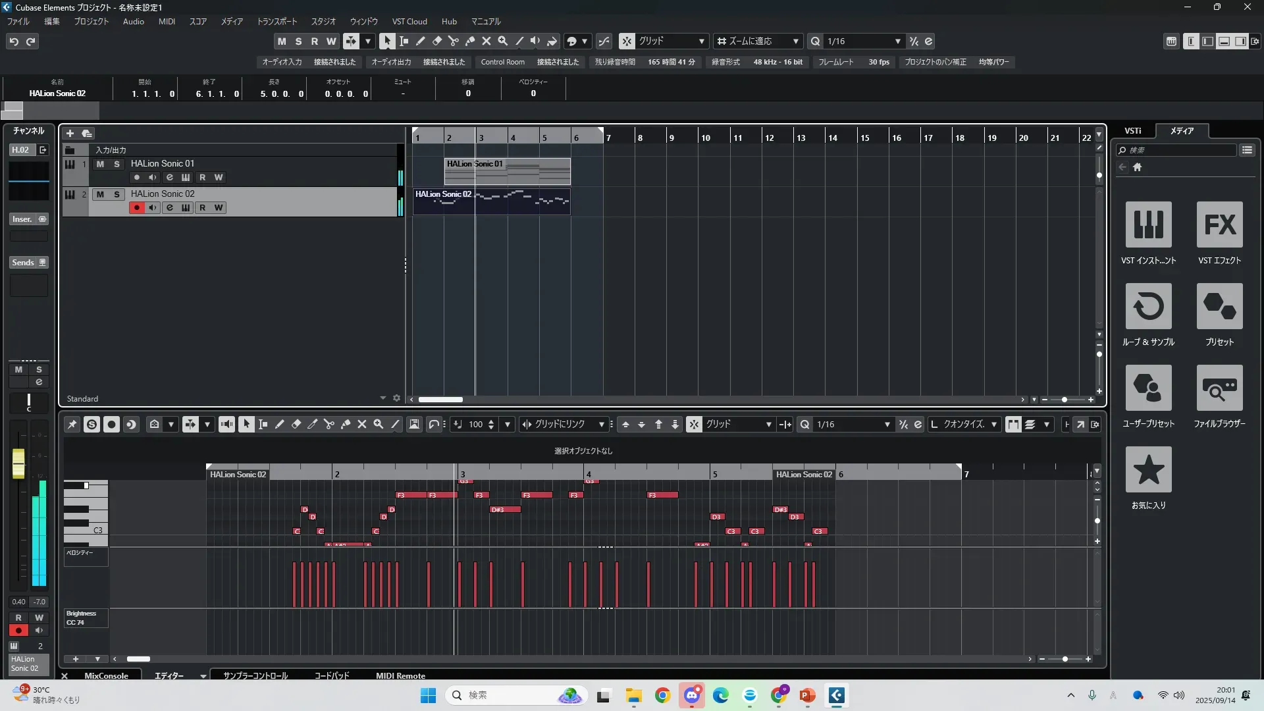
Task: Choose the Zoom magnifier tool in main toolbar
Action: click(503, 41)
